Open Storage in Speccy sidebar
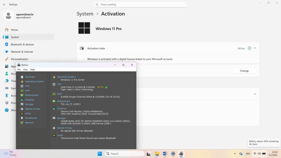 tap(29, 104)
